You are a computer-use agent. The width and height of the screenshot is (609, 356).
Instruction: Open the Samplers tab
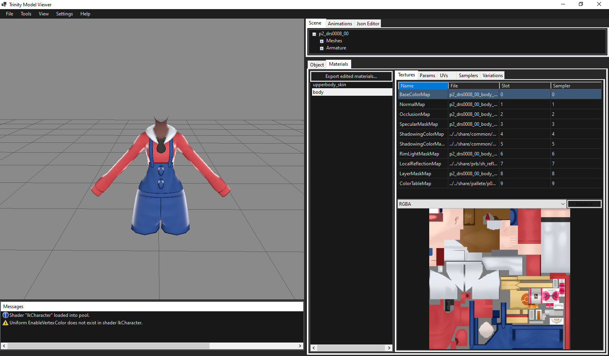tap(468, 76)
